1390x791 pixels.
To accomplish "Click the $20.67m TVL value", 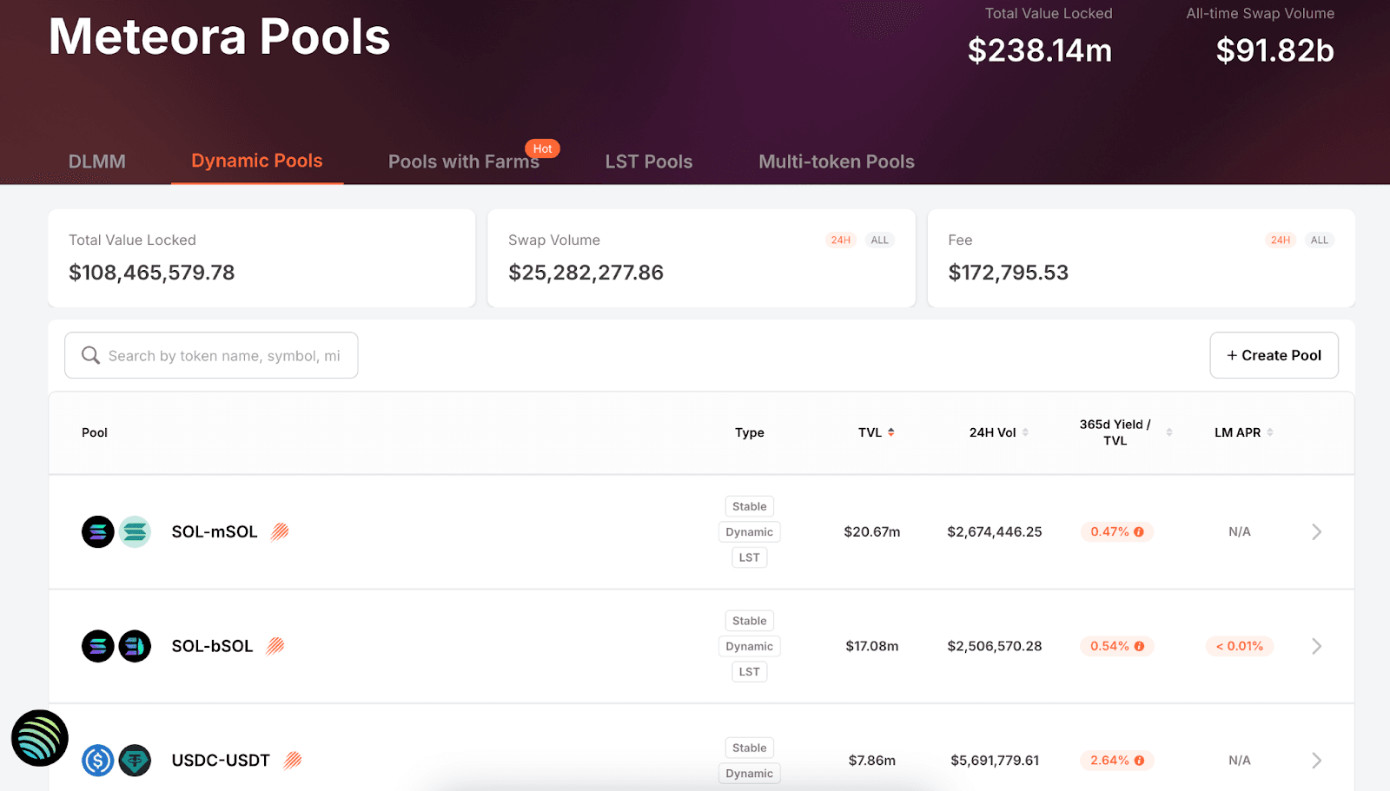I will [872, 531].
